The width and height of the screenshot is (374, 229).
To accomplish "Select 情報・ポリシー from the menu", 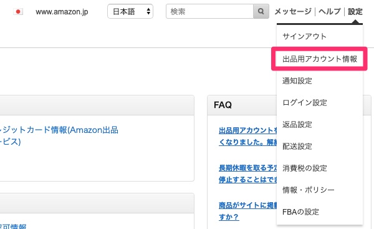I will pyautogui.click(x=309, y=190).
